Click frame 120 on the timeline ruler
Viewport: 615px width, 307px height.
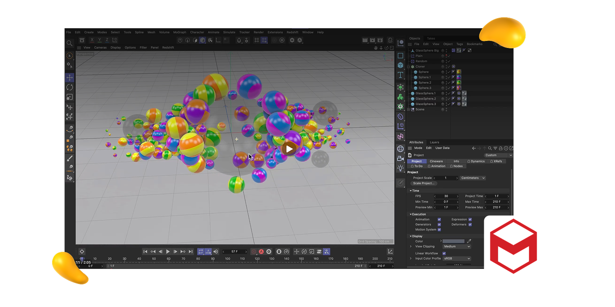[257, 259]
